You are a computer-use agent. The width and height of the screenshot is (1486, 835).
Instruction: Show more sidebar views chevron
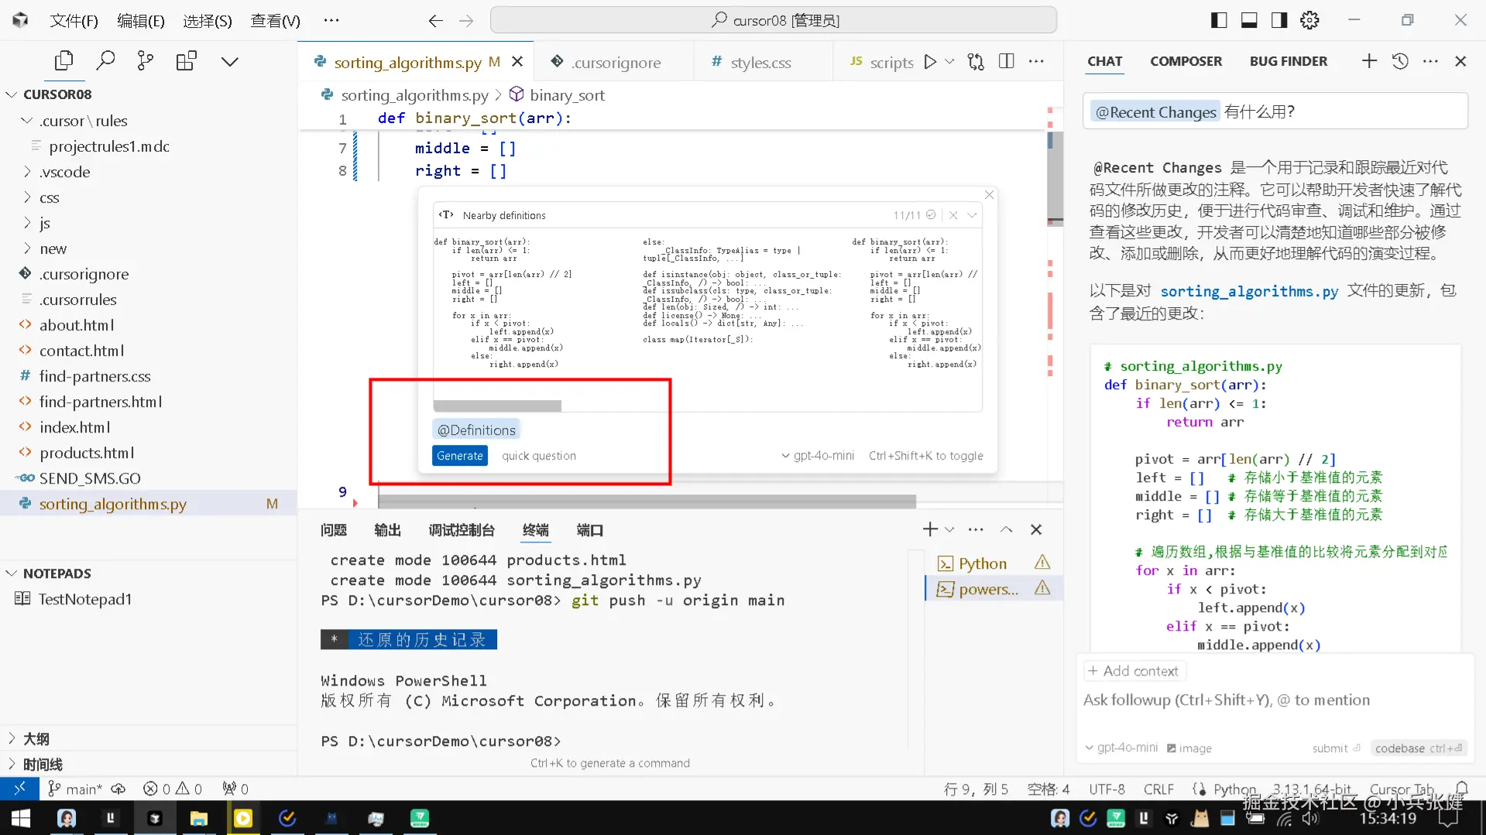pyautogui.click(x=230, y=61)
